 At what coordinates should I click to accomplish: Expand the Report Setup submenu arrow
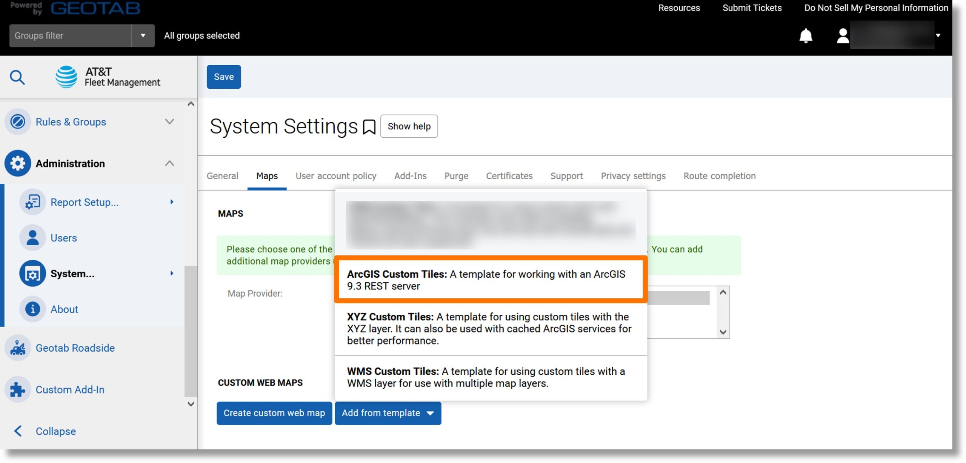coord(172,202)
